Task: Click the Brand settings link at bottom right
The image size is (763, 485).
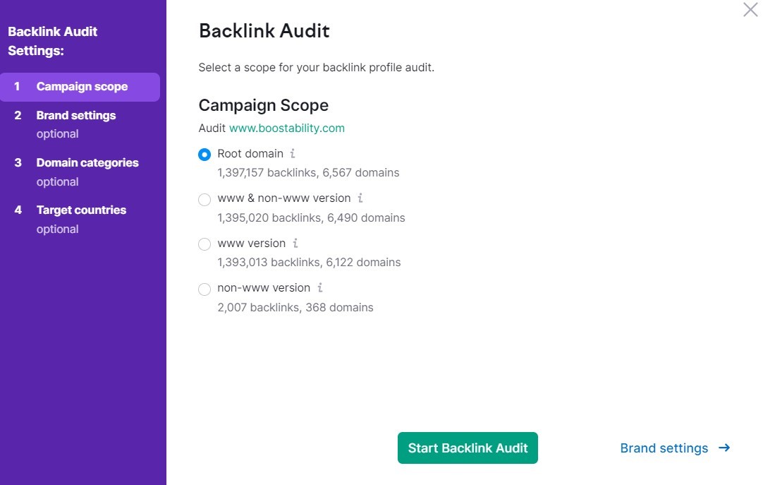Action: [x=664, y=448]
